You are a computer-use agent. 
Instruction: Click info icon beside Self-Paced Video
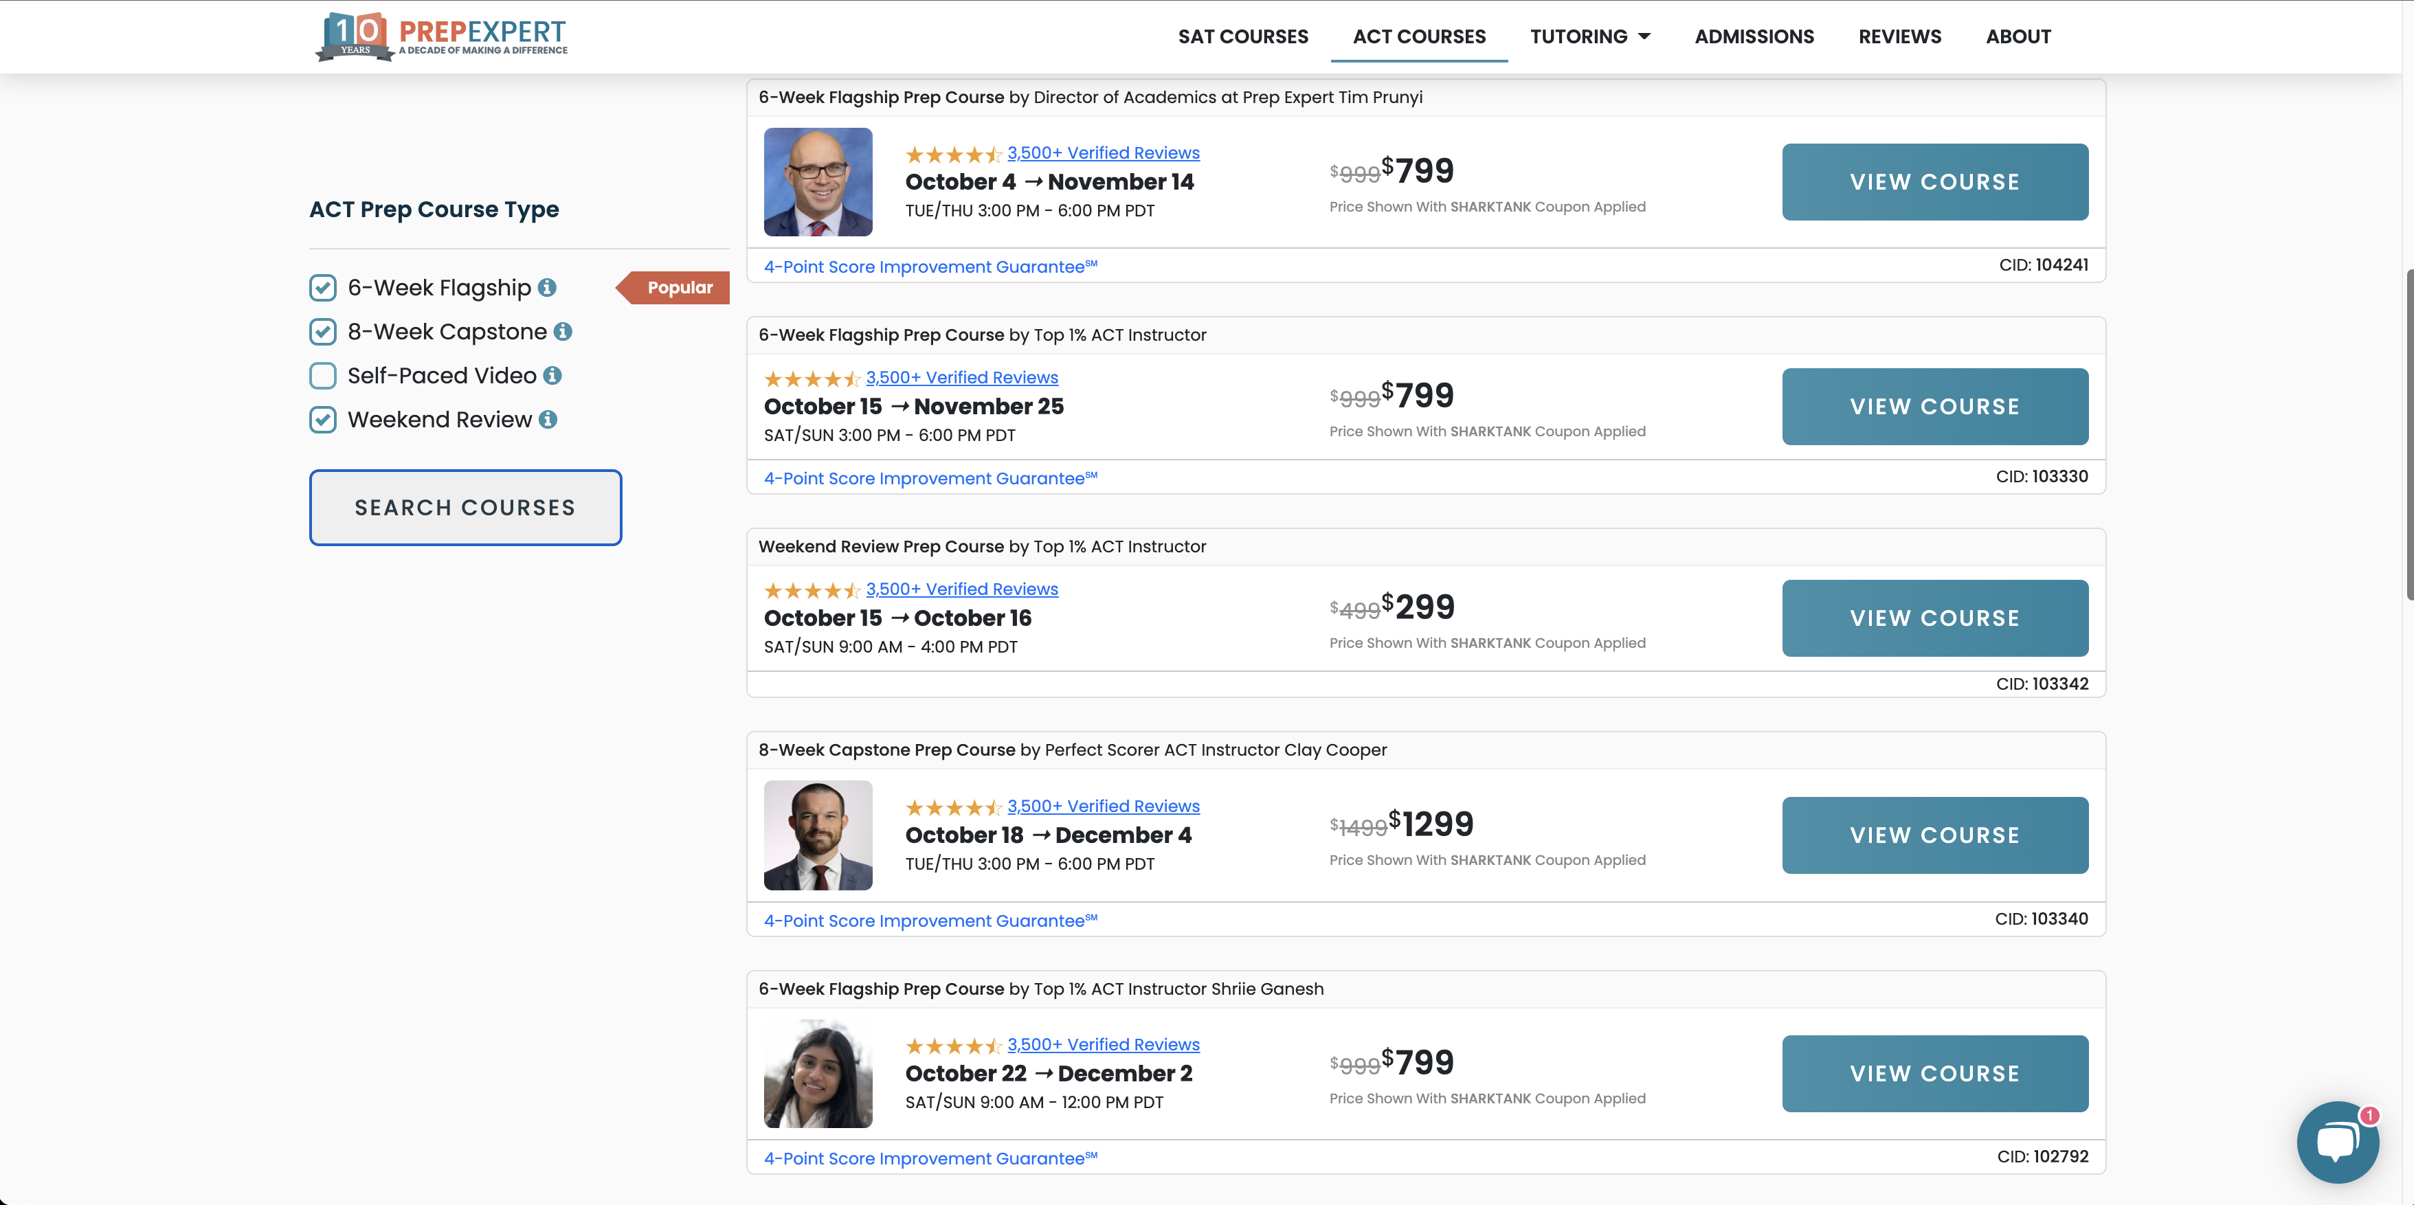coord(553,376)
